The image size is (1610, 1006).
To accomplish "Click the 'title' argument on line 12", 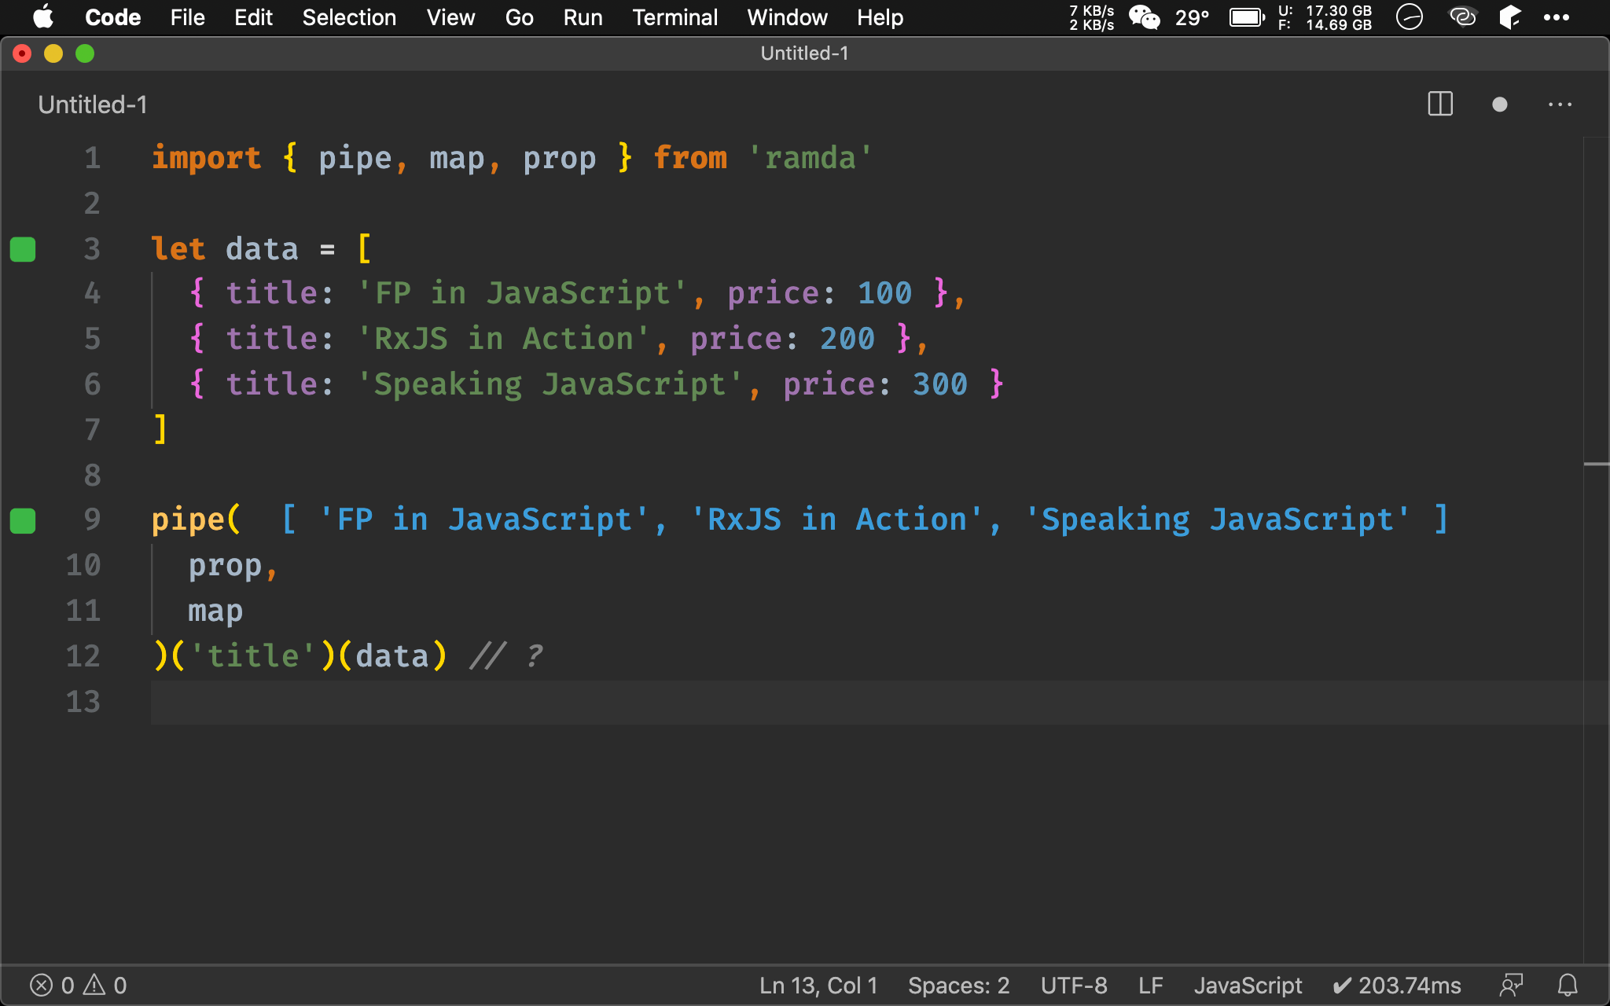I will tap(252, 656).
